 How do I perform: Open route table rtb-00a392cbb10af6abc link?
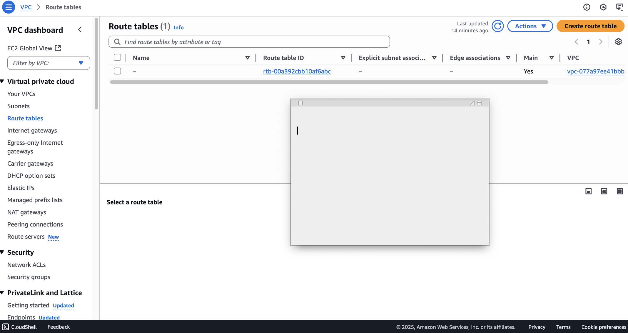tap(297, 71)
